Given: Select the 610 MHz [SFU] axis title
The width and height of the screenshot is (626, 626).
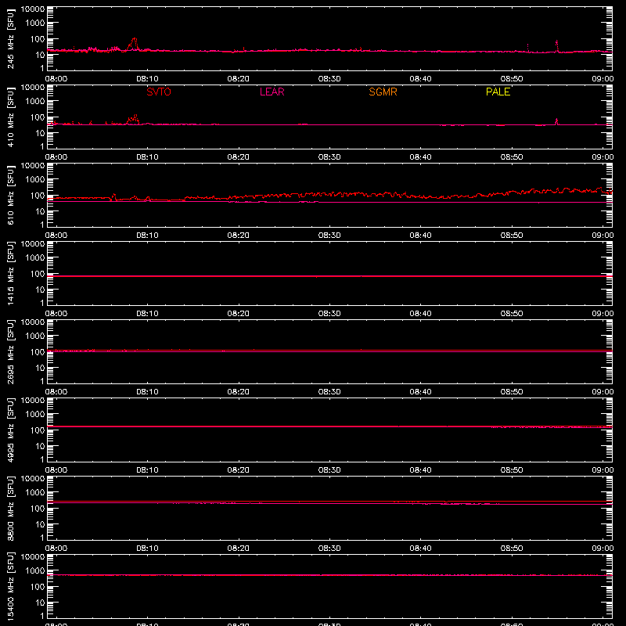Looking at the screenshot, I should [x=10, y=195].
